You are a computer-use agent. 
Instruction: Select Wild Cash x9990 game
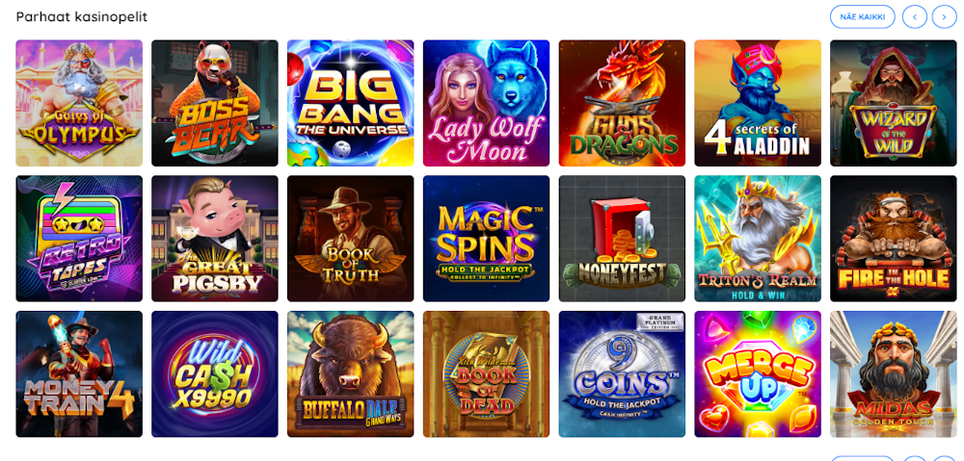tap(215, 373)
